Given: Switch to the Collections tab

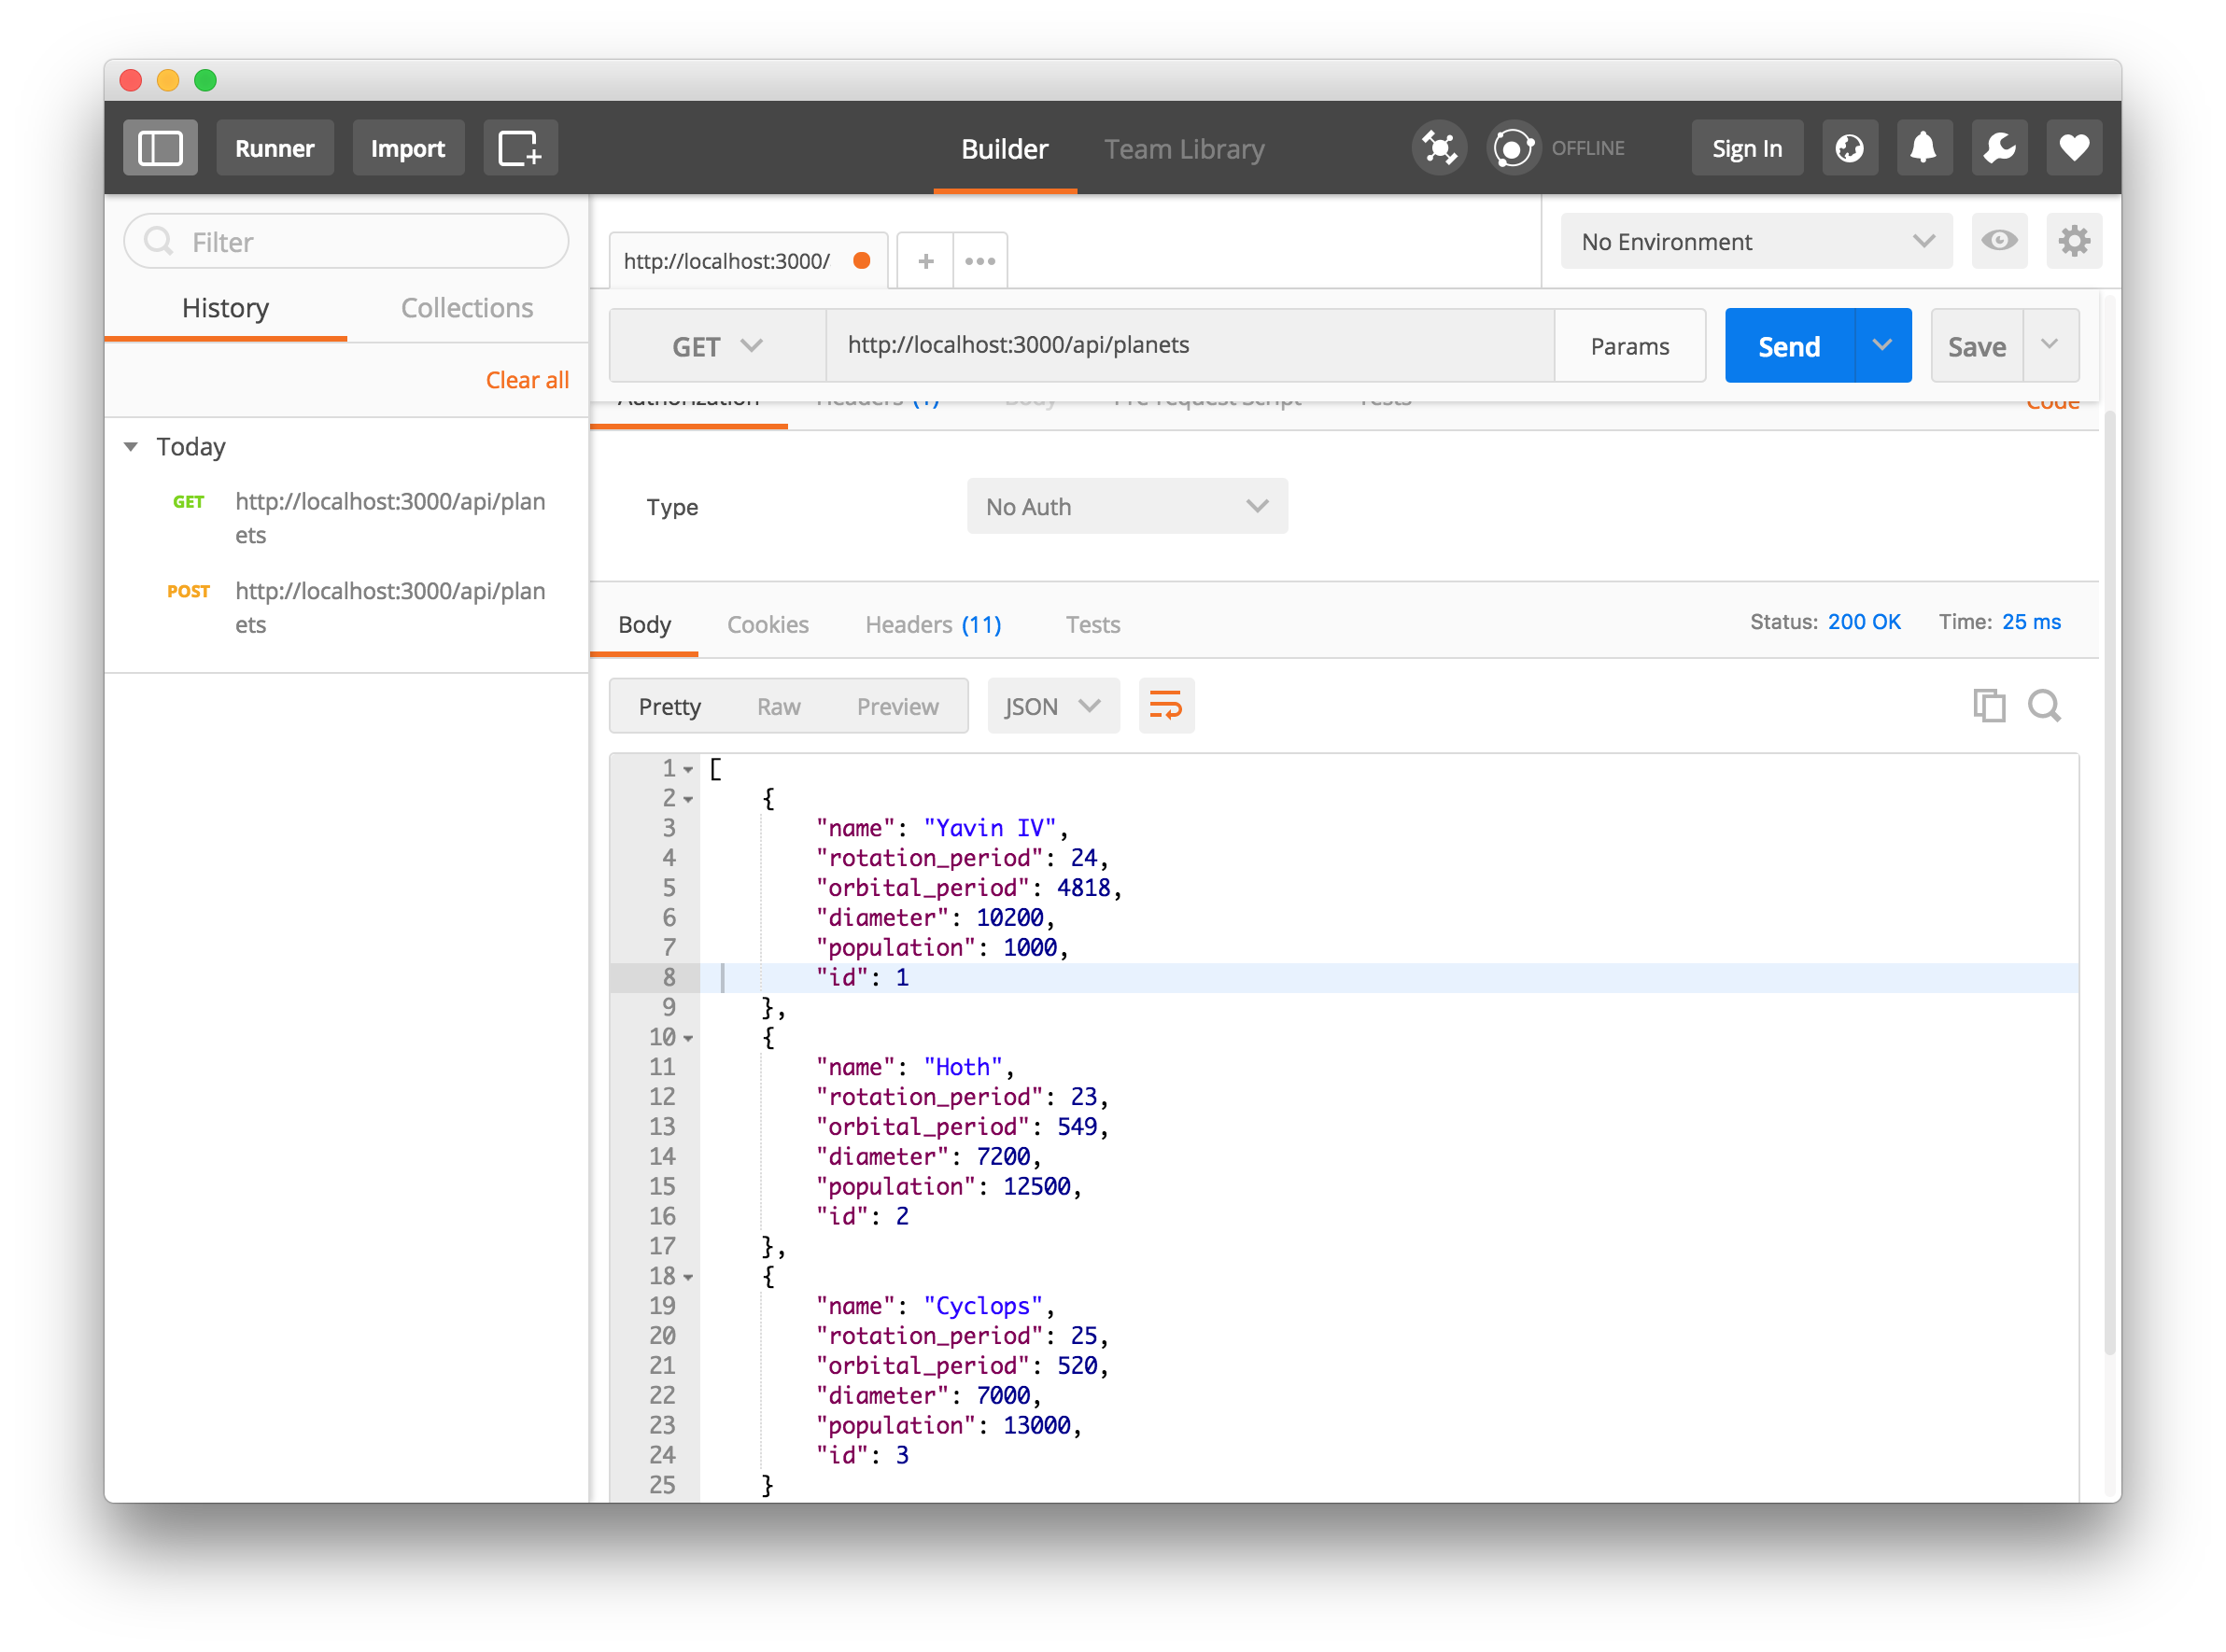Looking at the screenshot, I should tap(466, 308).
